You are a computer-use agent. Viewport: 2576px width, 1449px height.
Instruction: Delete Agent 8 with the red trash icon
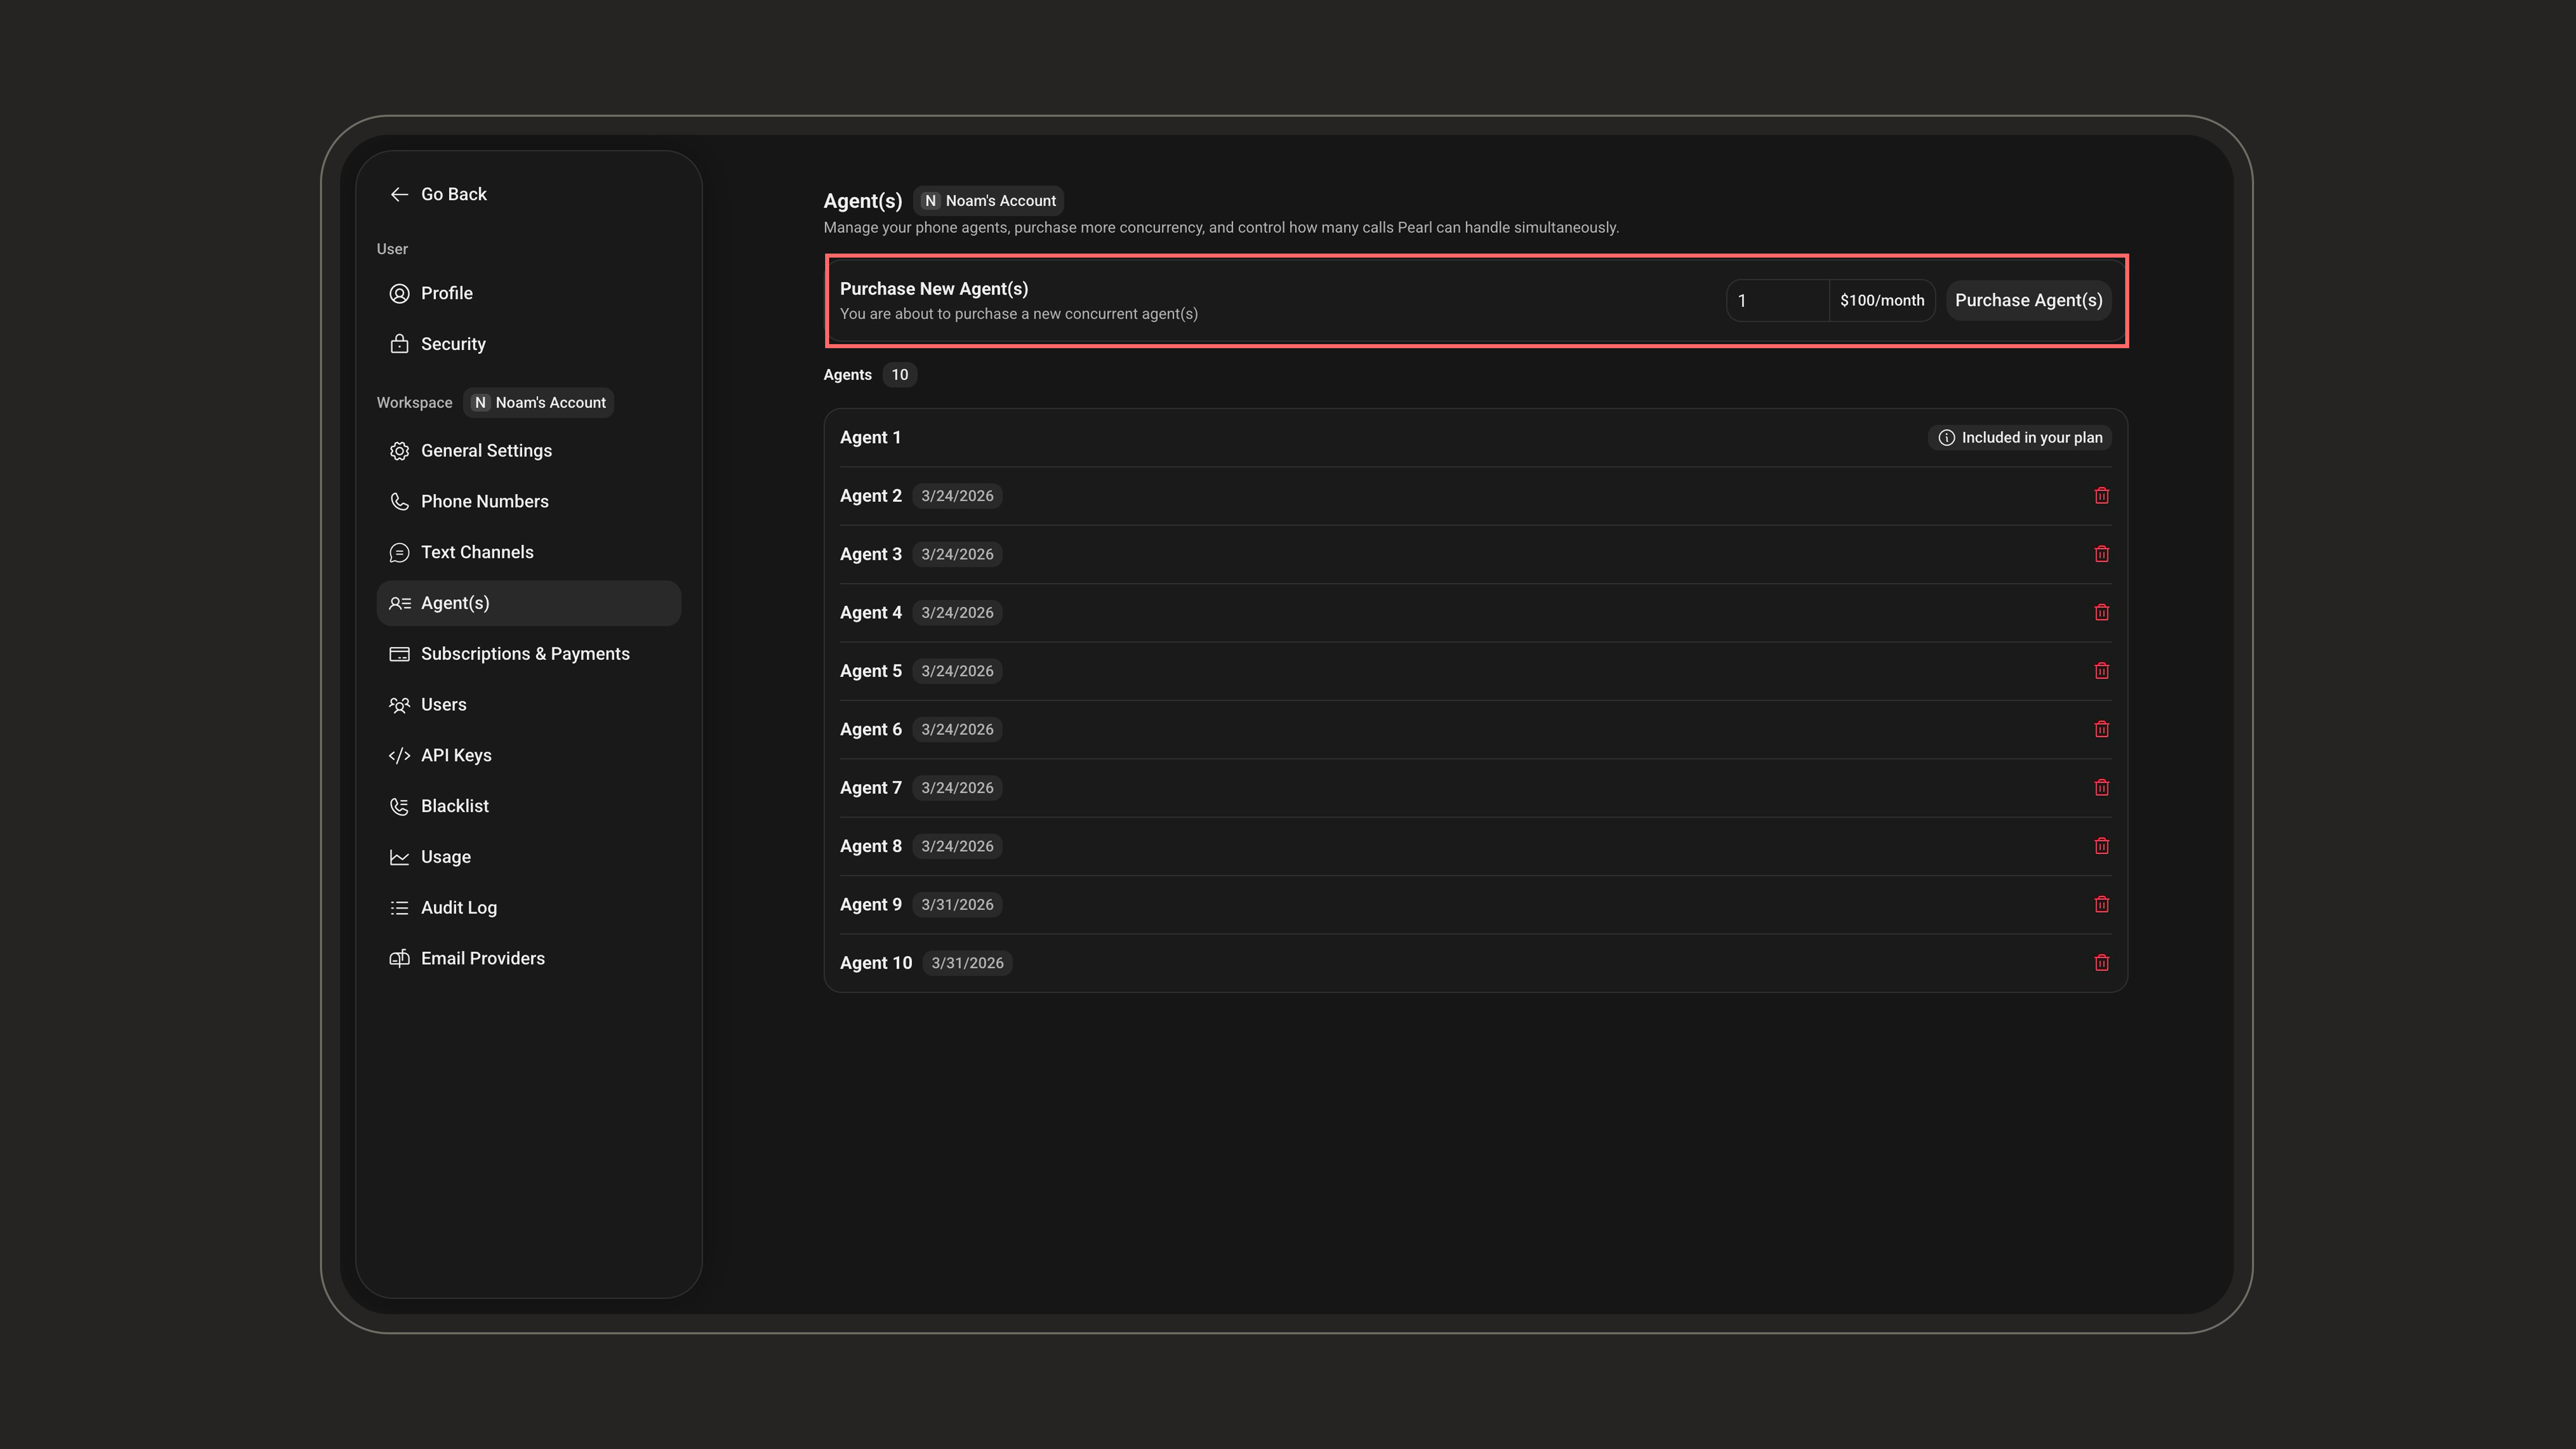[2101, 846]
